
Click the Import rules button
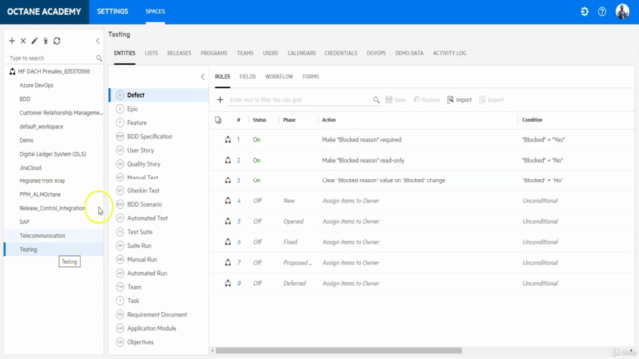click(459, 100)
